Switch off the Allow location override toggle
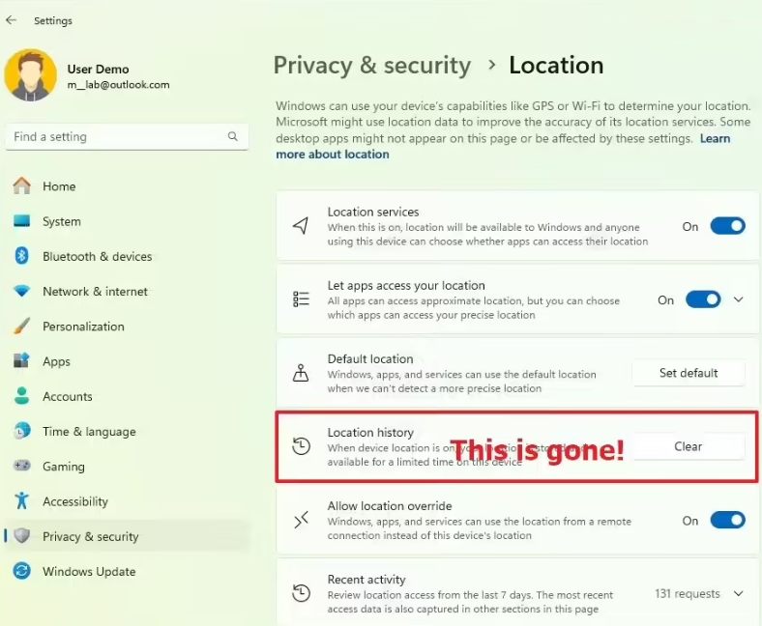The height and width of the screenshot is (626, 762). [x=727, y=520]
